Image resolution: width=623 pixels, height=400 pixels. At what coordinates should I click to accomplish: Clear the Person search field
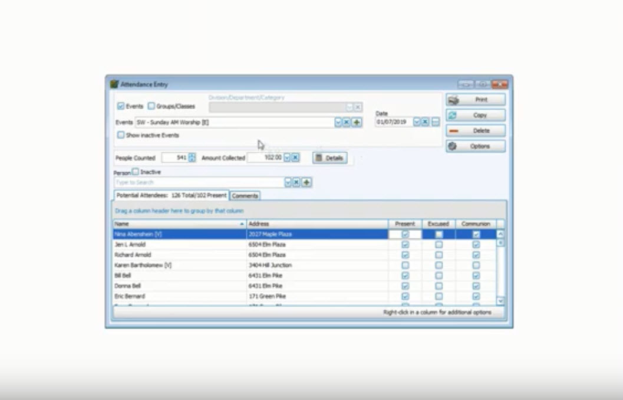click(x=297, y=183)
